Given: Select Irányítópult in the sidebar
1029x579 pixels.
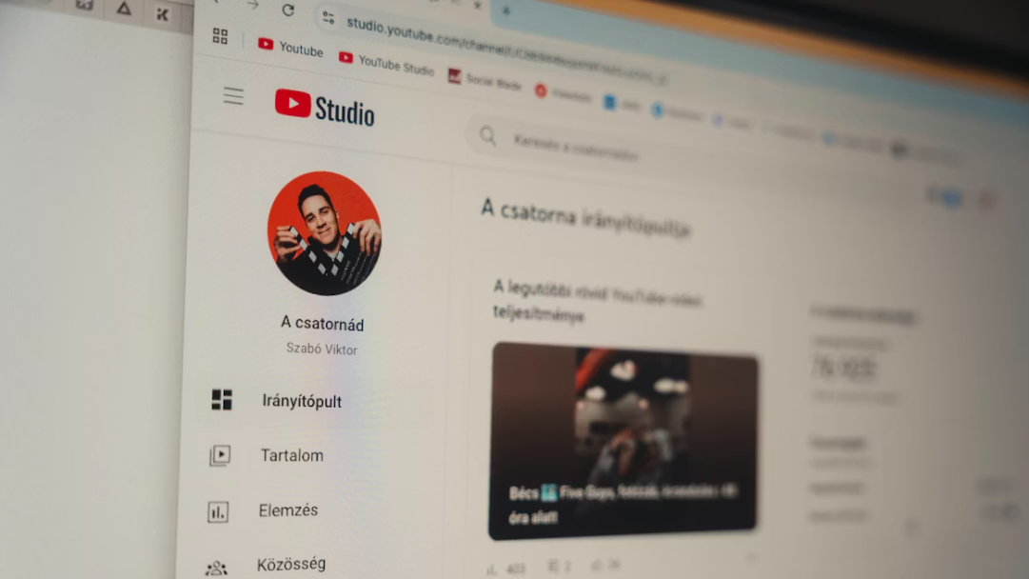Looking at the screenshot, I should tap(315, 401).
